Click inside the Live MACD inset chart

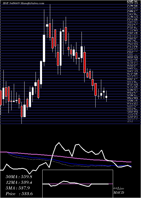point(78,184)
